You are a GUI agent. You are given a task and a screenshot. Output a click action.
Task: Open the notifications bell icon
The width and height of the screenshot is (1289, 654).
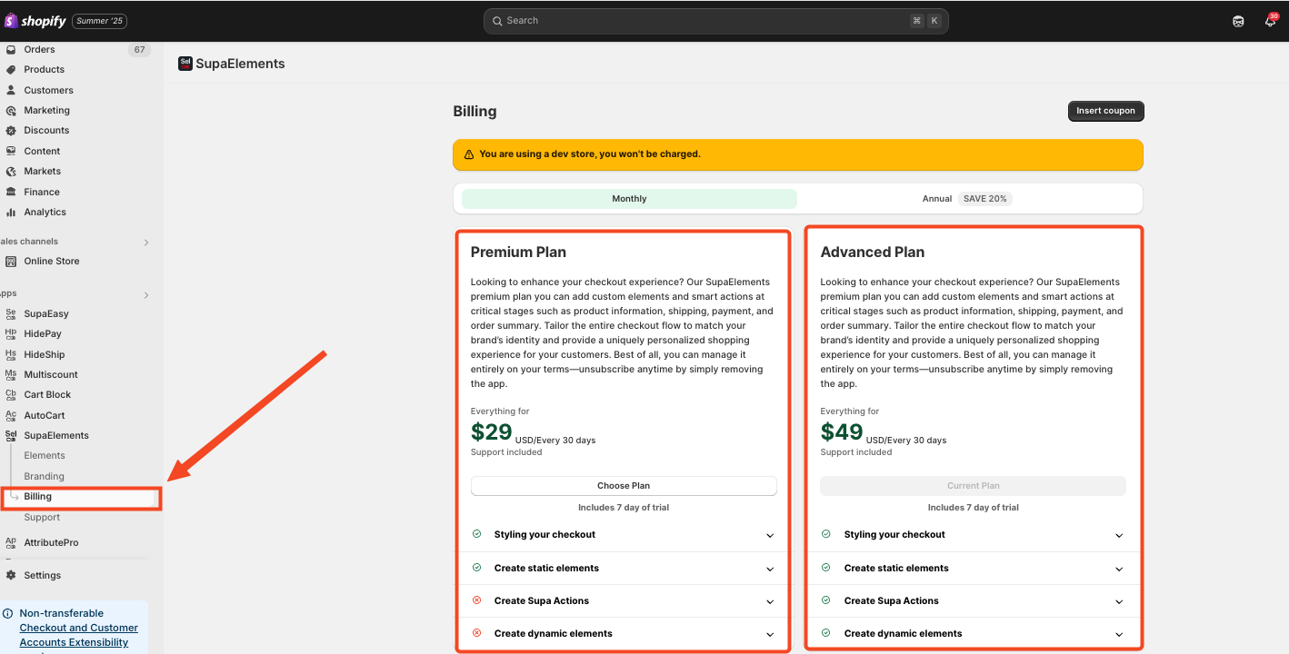pyautogui.click(x=1270, y=20)
